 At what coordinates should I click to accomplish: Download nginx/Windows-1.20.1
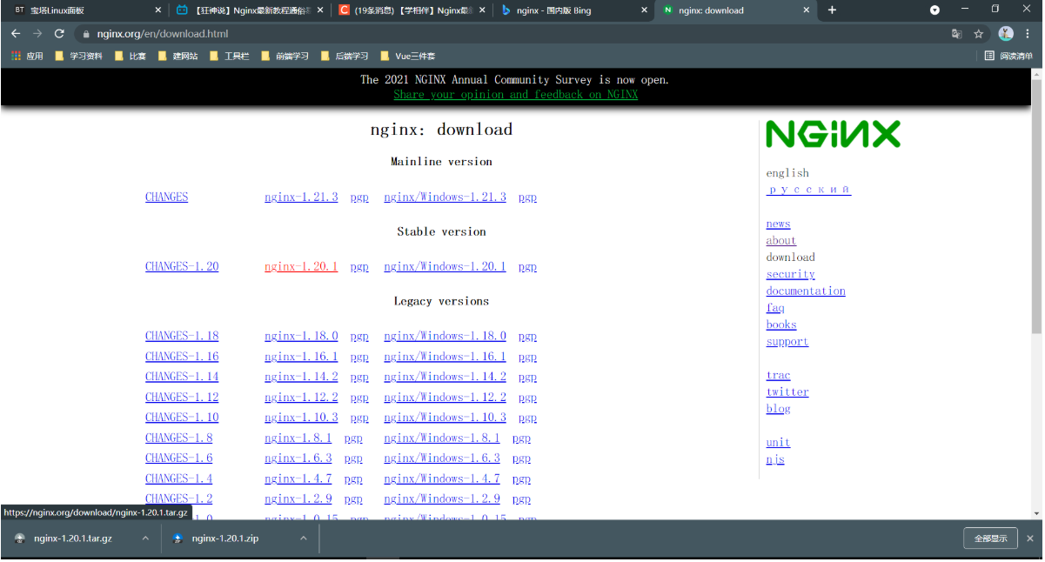point(445,266)
